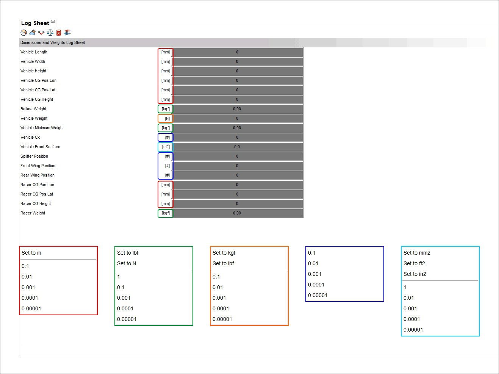This screenshot has height=374, width=499.
Task: Open the [kgf] unit of Ballast Weight
Action: click(166, 109)
